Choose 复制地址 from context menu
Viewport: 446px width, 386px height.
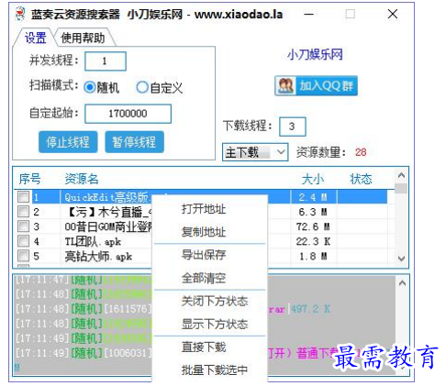coord(204,232)
